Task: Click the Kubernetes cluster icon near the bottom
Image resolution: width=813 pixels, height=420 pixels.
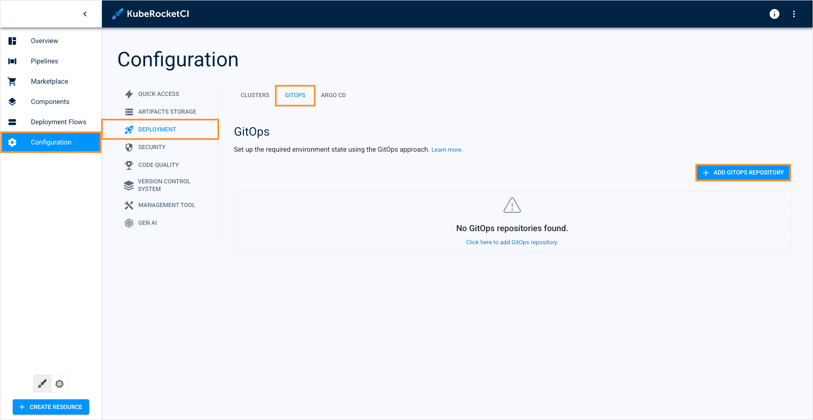Action: (x=59, y=384)
